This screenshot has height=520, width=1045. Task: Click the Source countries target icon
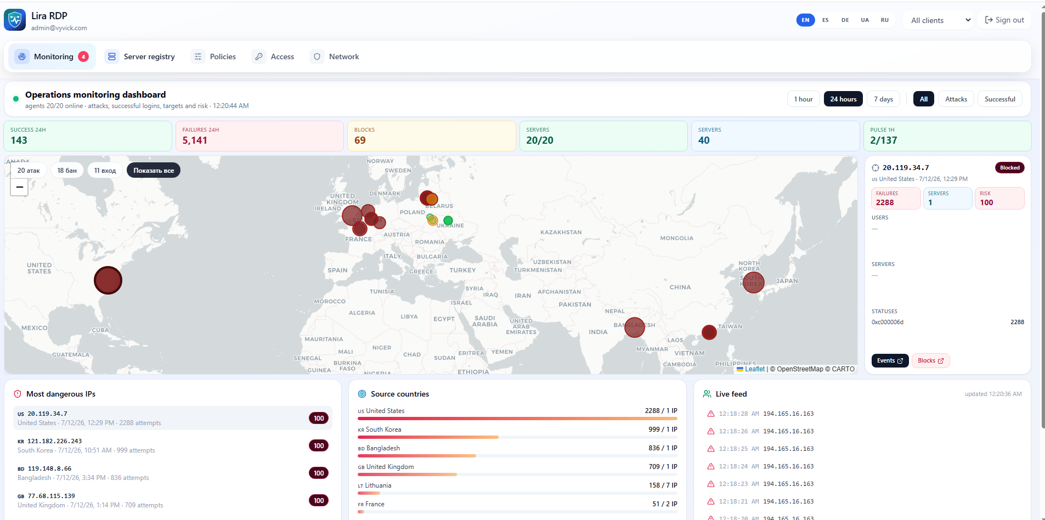362,394
